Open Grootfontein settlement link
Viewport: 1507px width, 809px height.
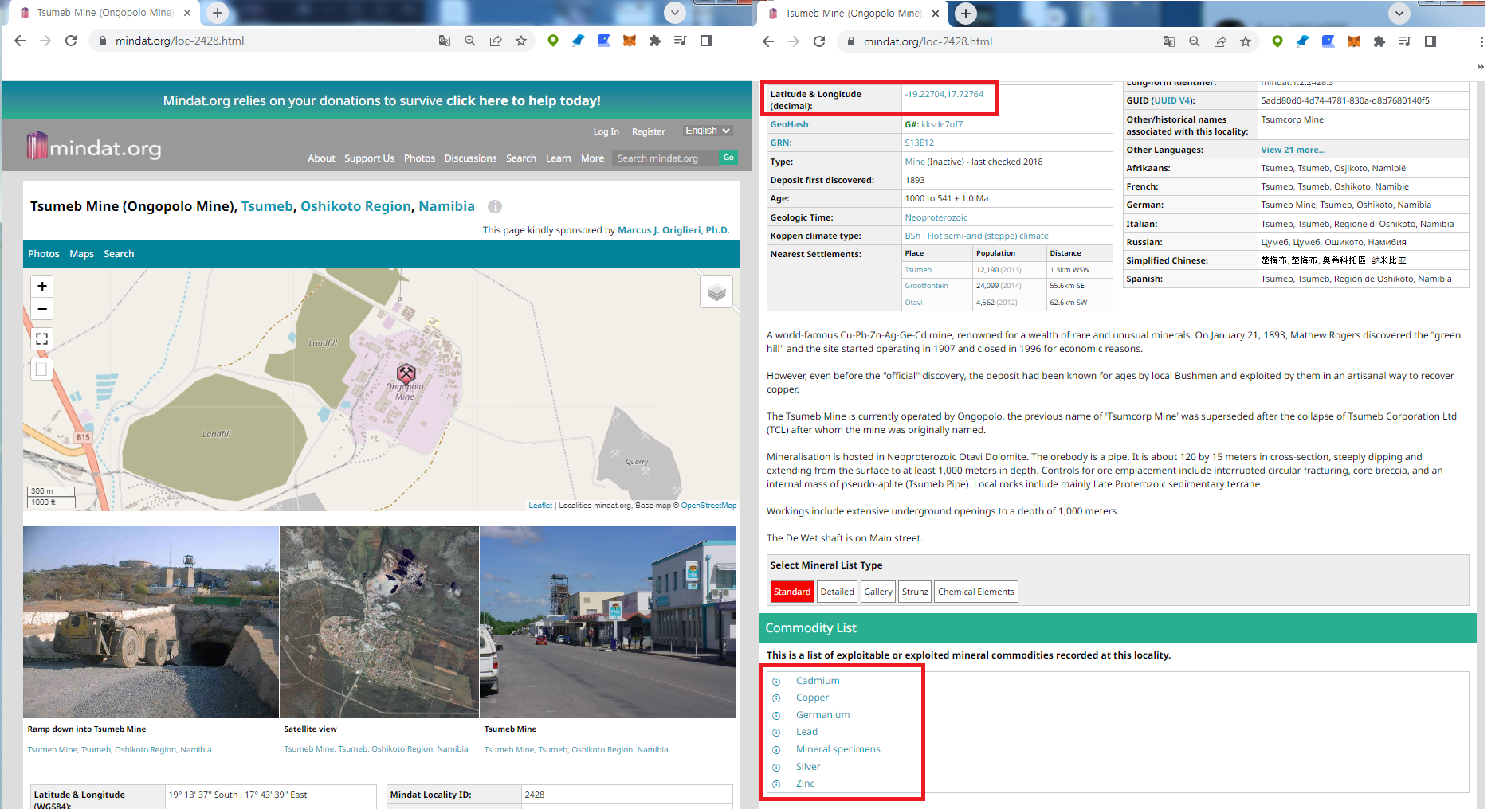(x=926, y=286)
